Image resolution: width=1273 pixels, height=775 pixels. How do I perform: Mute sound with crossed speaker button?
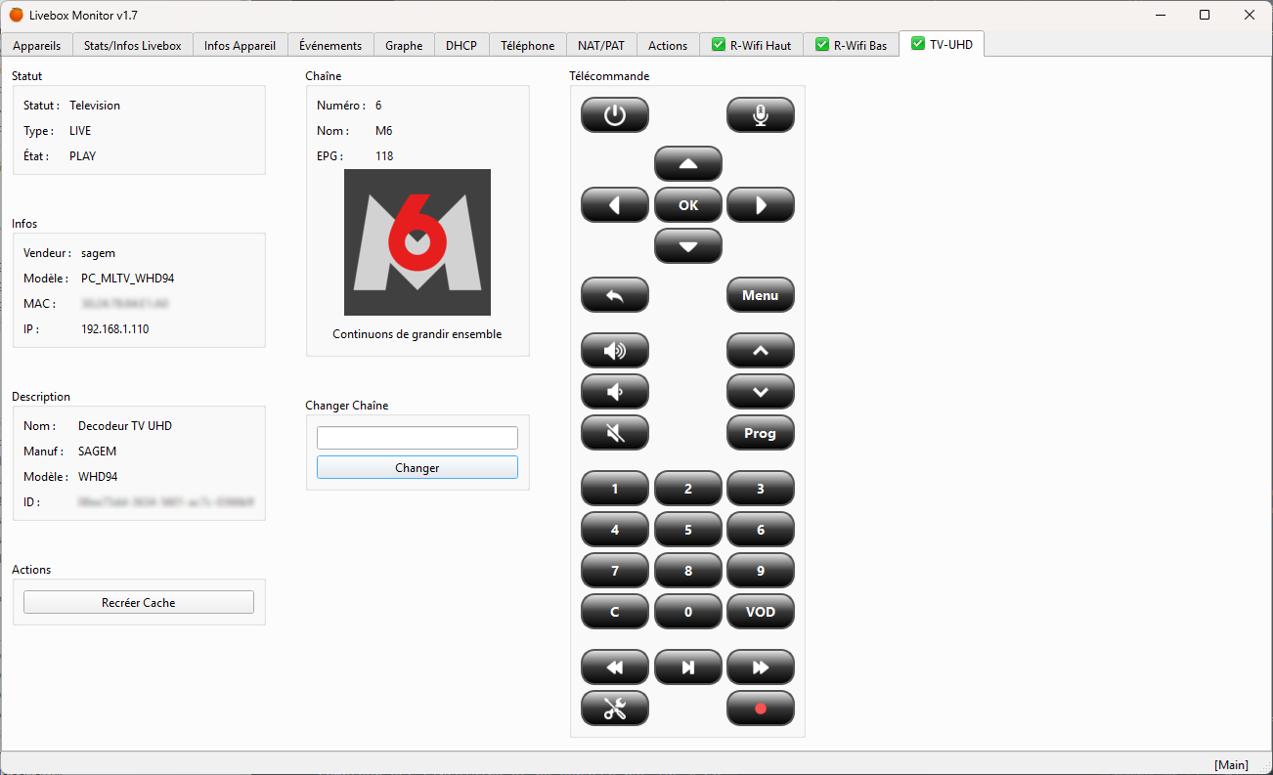[615, 433]
